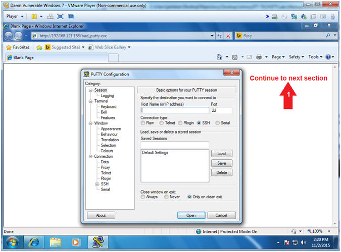Select Logging in the category tree
The image size is (341, 252).
(107, 96)
